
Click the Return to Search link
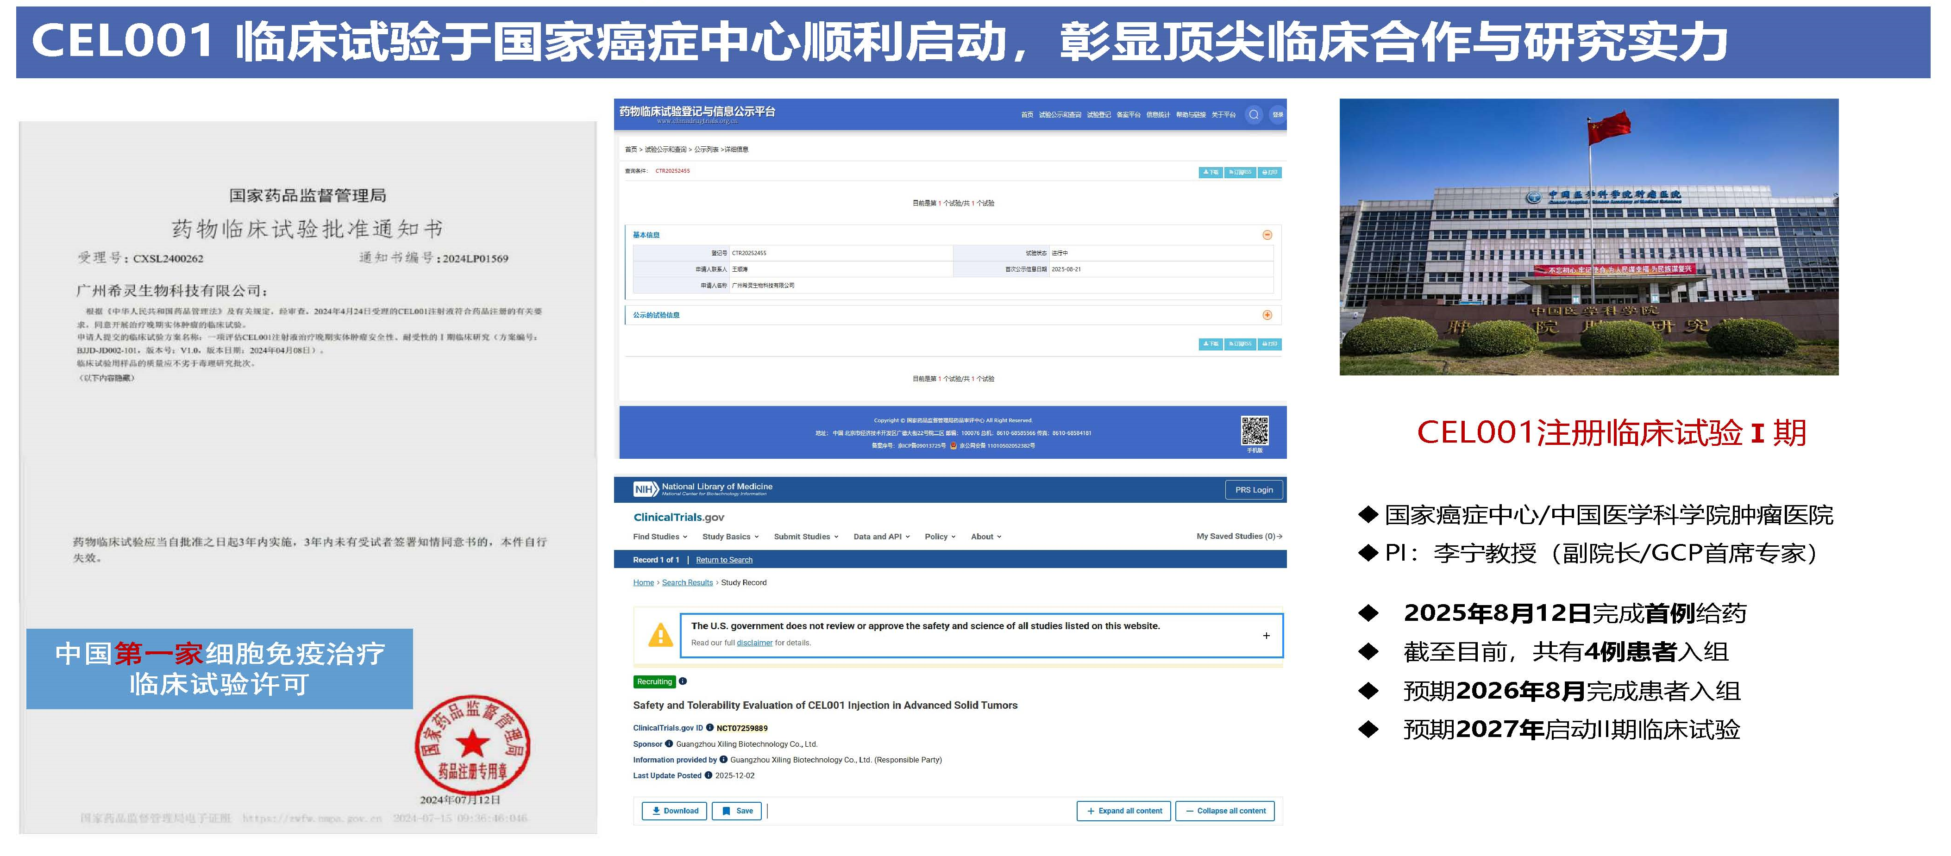[x=724, y=560]
